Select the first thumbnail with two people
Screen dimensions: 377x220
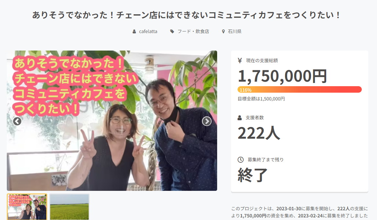27,207
